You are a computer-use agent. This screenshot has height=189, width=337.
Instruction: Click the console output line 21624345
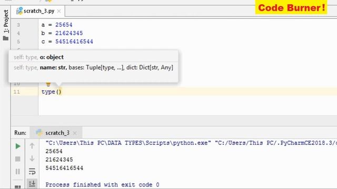(59, 160)
